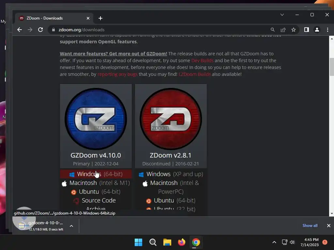The width and height of the screenshot is (334, 250).
Task: Open a new browser tab
Action: click(x=100, y=18)
